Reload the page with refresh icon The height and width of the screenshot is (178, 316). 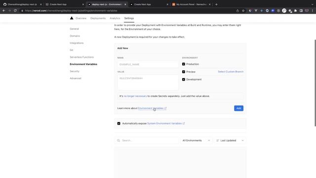click(15, 10)
